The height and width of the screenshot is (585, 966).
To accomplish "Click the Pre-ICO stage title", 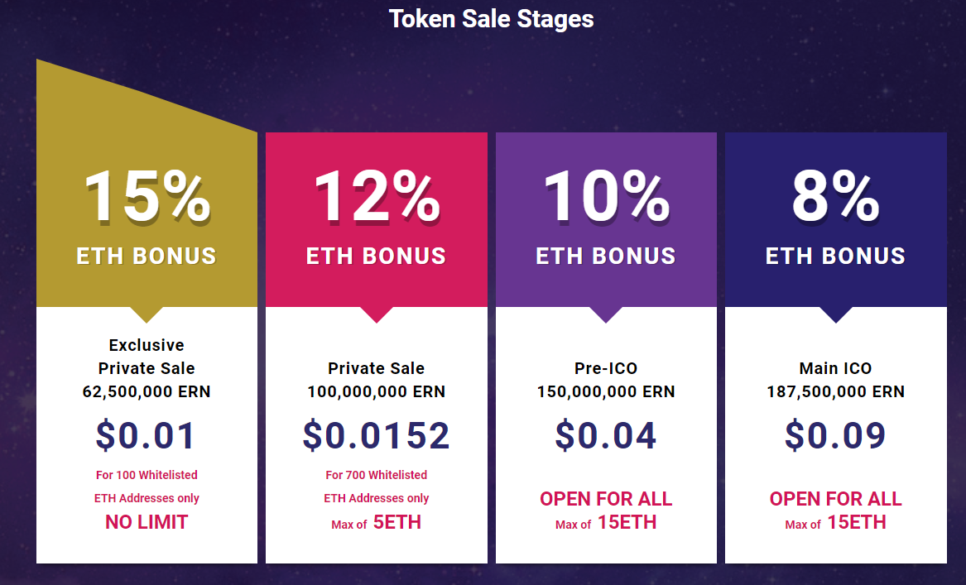I will pos(606,368).
